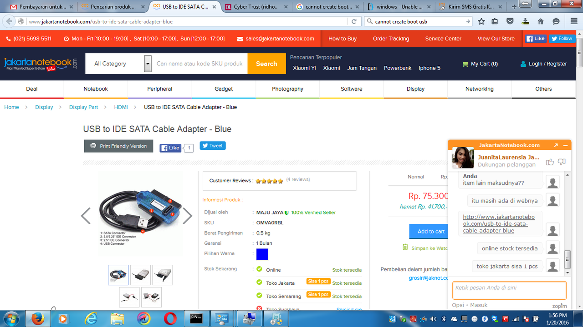Open Internet Explorer from the taskbar
The width and height of the screenshot is (583, 327).
tap(91, 318)
